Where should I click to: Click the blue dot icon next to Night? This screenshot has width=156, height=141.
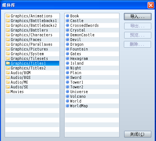coord(67,68)
